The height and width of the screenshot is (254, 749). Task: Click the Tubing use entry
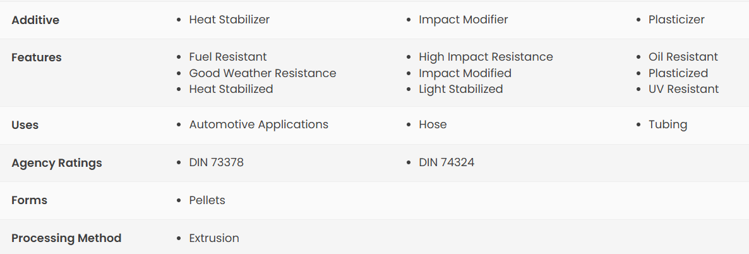coord(668,124)
